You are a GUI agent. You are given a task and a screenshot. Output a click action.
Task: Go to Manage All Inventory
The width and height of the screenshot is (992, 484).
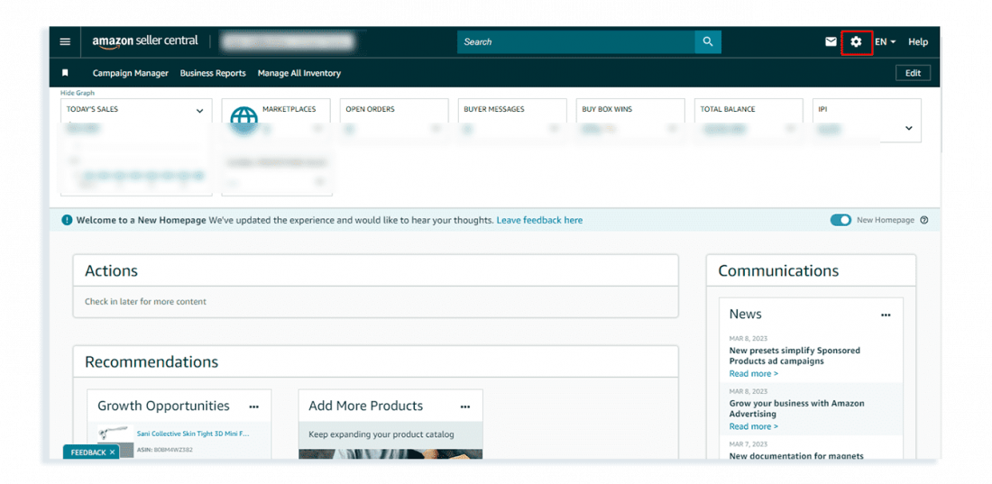[x=299, y=73]
